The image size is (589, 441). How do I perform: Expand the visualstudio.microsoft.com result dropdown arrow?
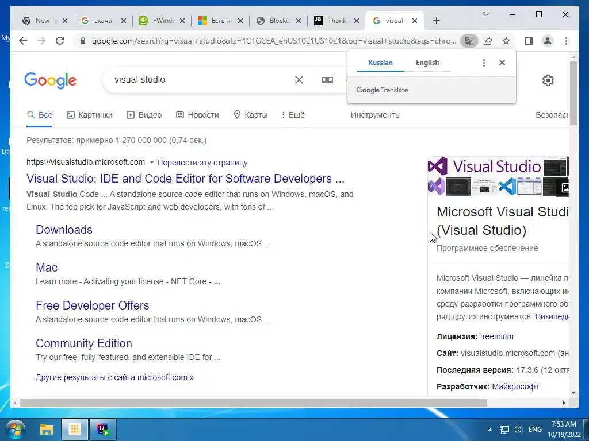point(152,163)
